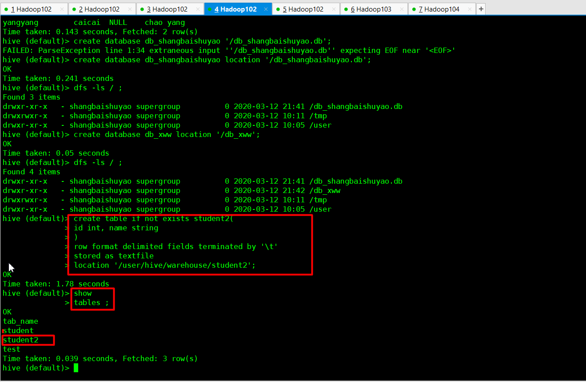Click 'Time taken: 0.039 seconds, Fetched: 3 row(s)'

(100, 358)
